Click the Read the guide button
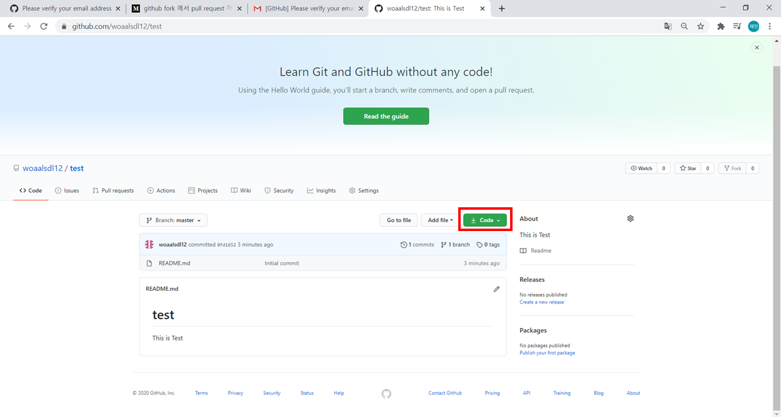 [x=386, y=116]
